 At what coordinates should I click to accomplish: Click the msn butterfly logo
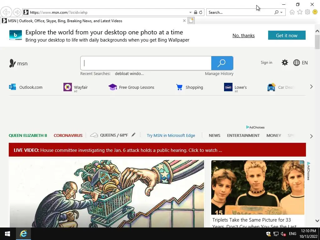coord(12,63)
